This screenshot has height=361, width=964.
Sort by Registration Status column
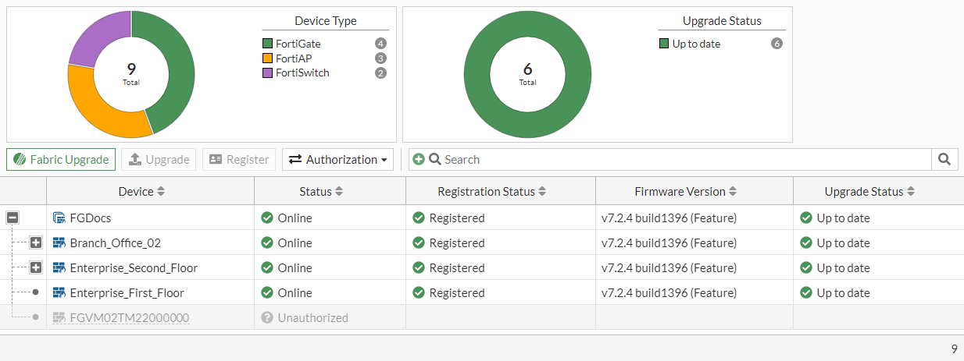click(491, 192)
